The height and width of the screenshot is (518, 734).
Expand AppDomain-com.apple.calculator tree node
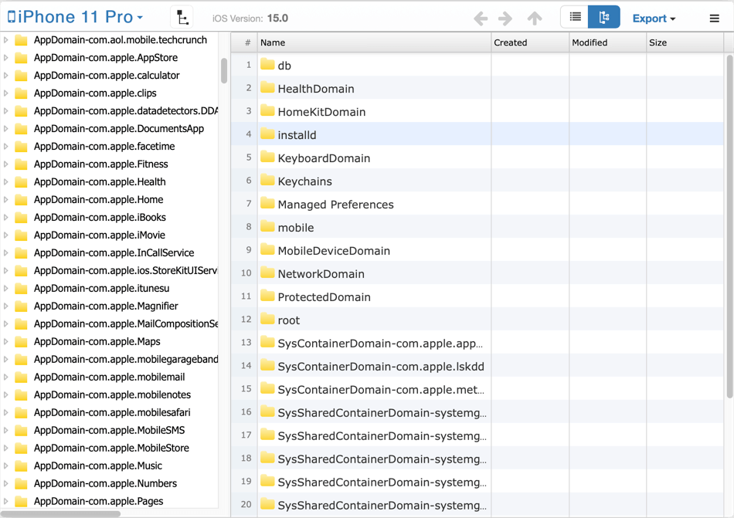(x=5, y=76)
